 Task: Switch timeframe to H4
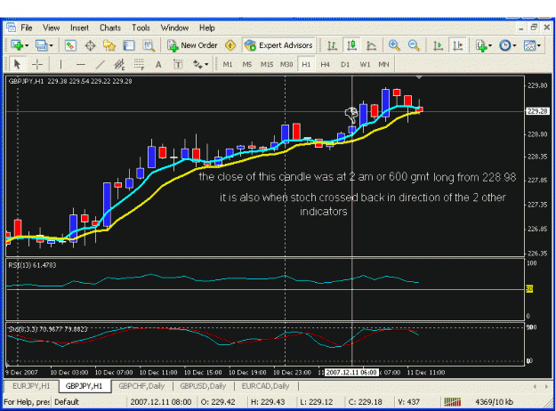pos(325,65)
